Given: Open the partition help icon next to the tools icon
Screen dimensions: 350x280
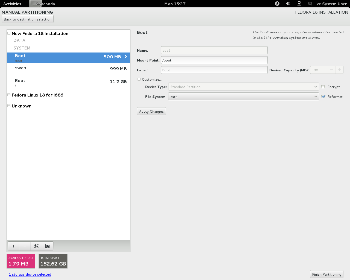Looking at the screenshot, I should click(x=48, y=246).
